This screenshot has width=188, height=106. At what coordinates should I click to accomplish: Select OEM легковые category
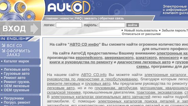16,86
